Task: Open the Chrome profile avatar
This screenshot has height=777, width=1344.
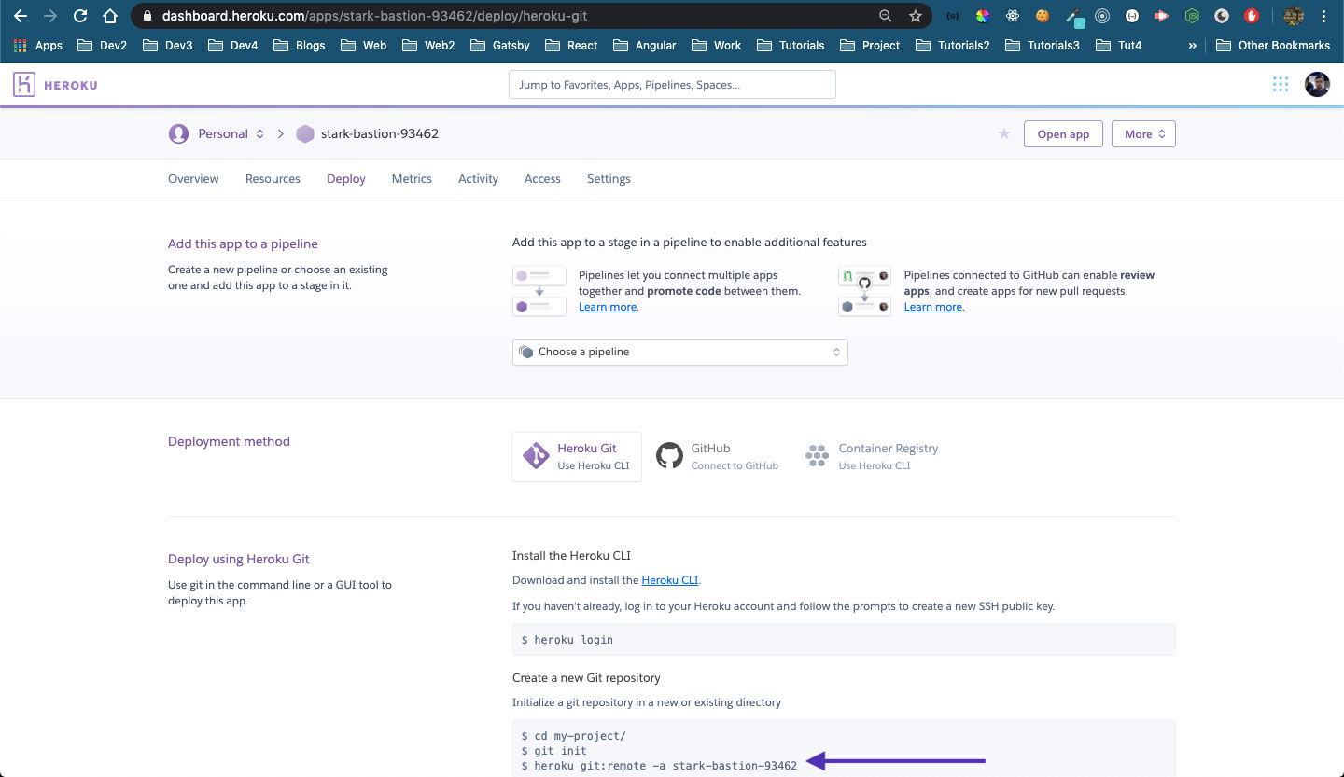Action: [1293, 16]
